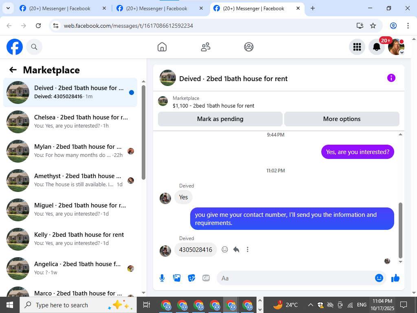This screenshot has width=417, height=313.
Task: Reload the page
Action: pyautogui.click(x=38, y=26)
